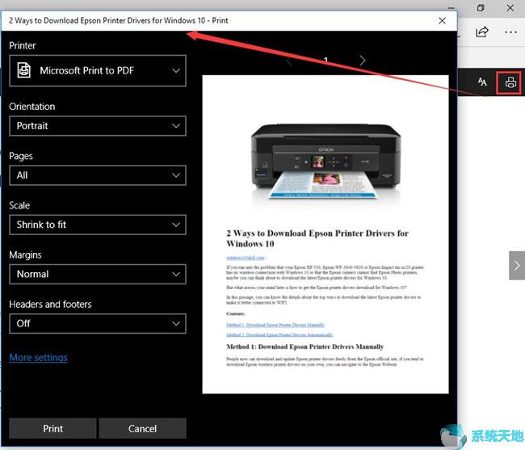Expand Headers and footers dropdown set to Off
The width and height of the screenshot is (525, 450).
pos(98,323)
